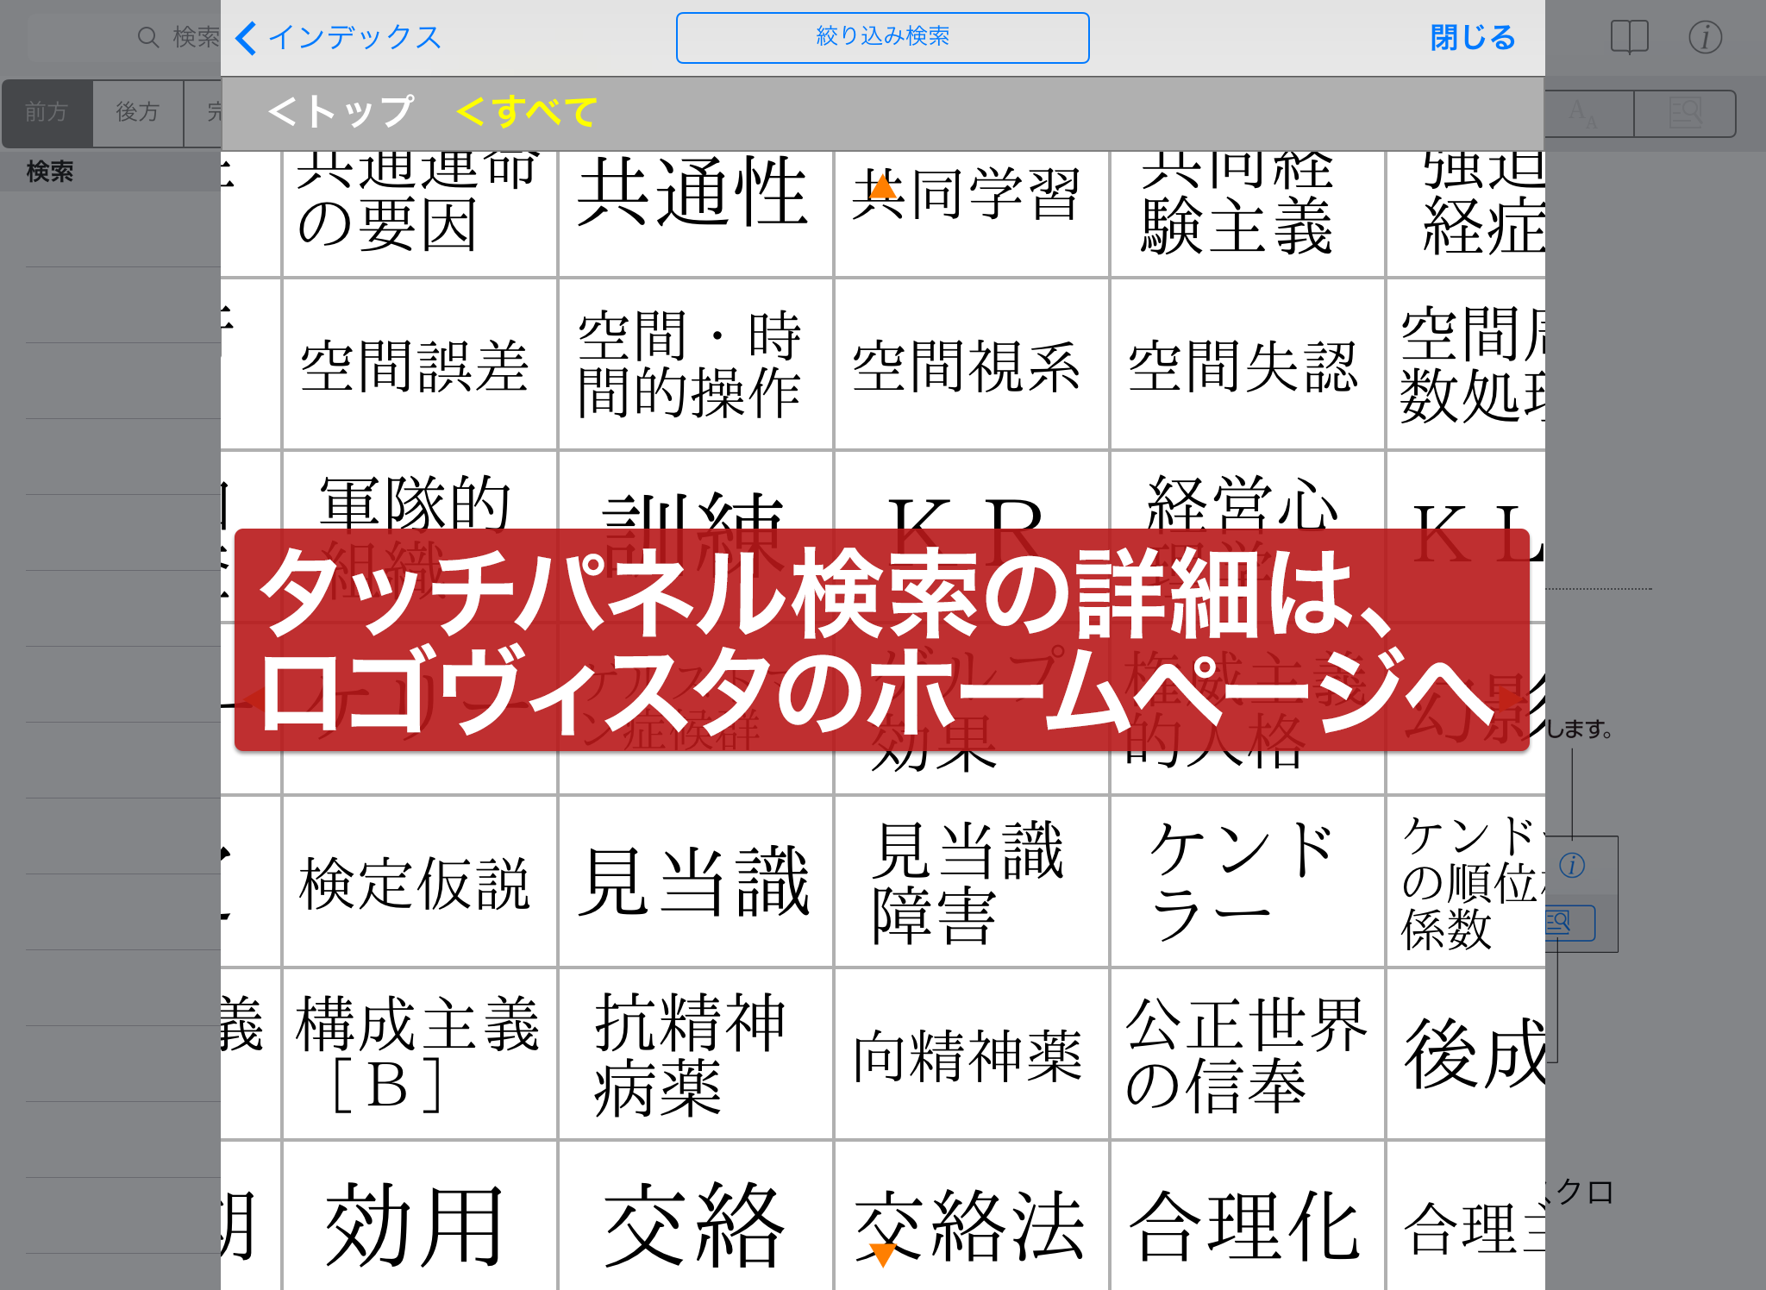Select the 前方 search mode segment
Screen dimensions: 1766x1290
click(47, 112)
